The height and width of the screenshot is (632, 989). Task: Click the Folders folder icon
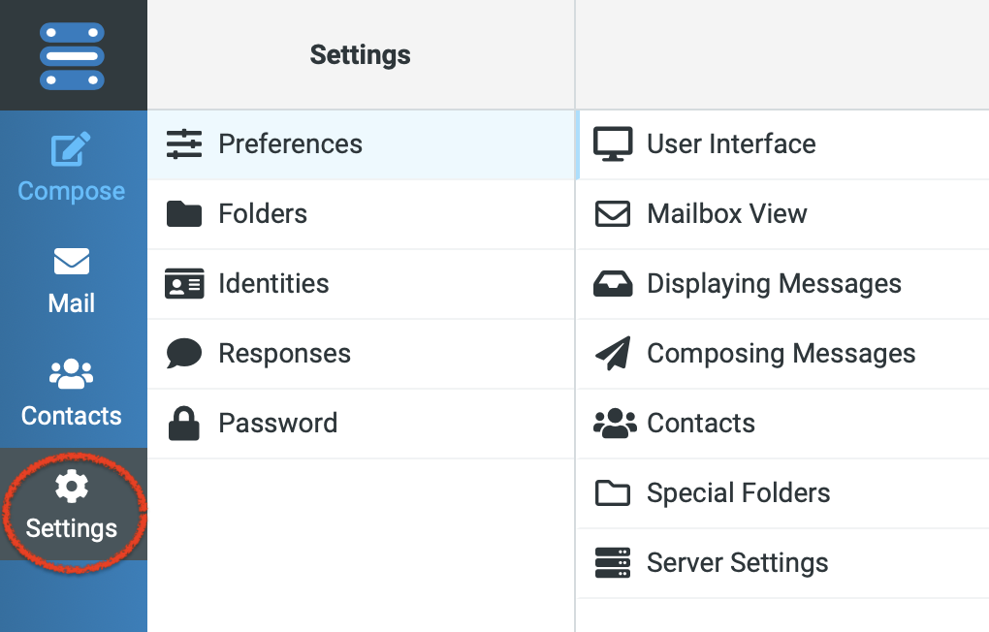pos(184,214)
